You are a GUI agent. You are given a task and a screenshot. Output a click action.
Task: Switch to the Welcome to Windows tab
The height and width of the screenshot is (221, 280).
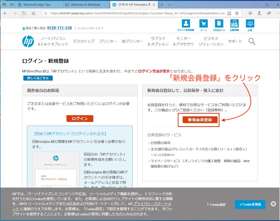pos(86,5)
